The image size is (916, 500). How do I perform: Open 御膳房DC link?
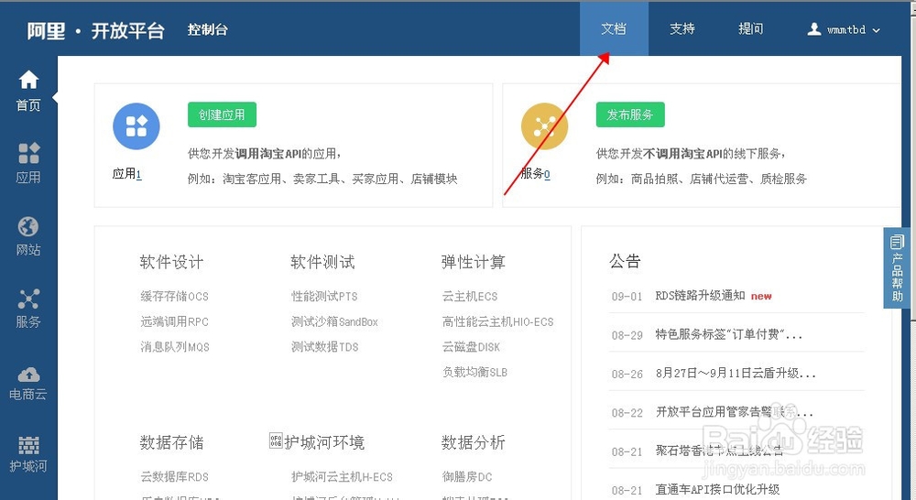(x=467, y=476)
